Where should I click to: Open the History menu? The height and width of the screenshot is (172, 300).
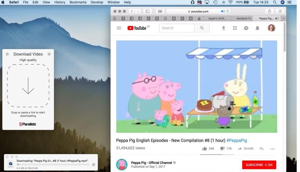[60, 2]
